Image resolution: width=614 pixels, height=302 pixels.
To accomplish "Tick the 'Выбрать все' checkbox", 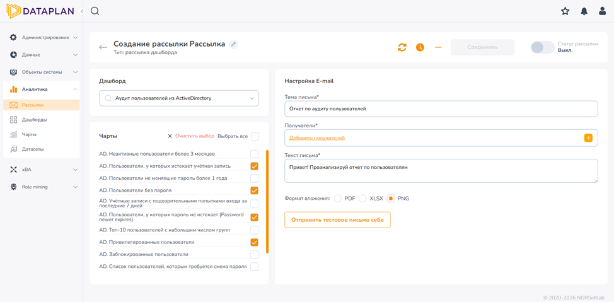I will coord(255,136).
